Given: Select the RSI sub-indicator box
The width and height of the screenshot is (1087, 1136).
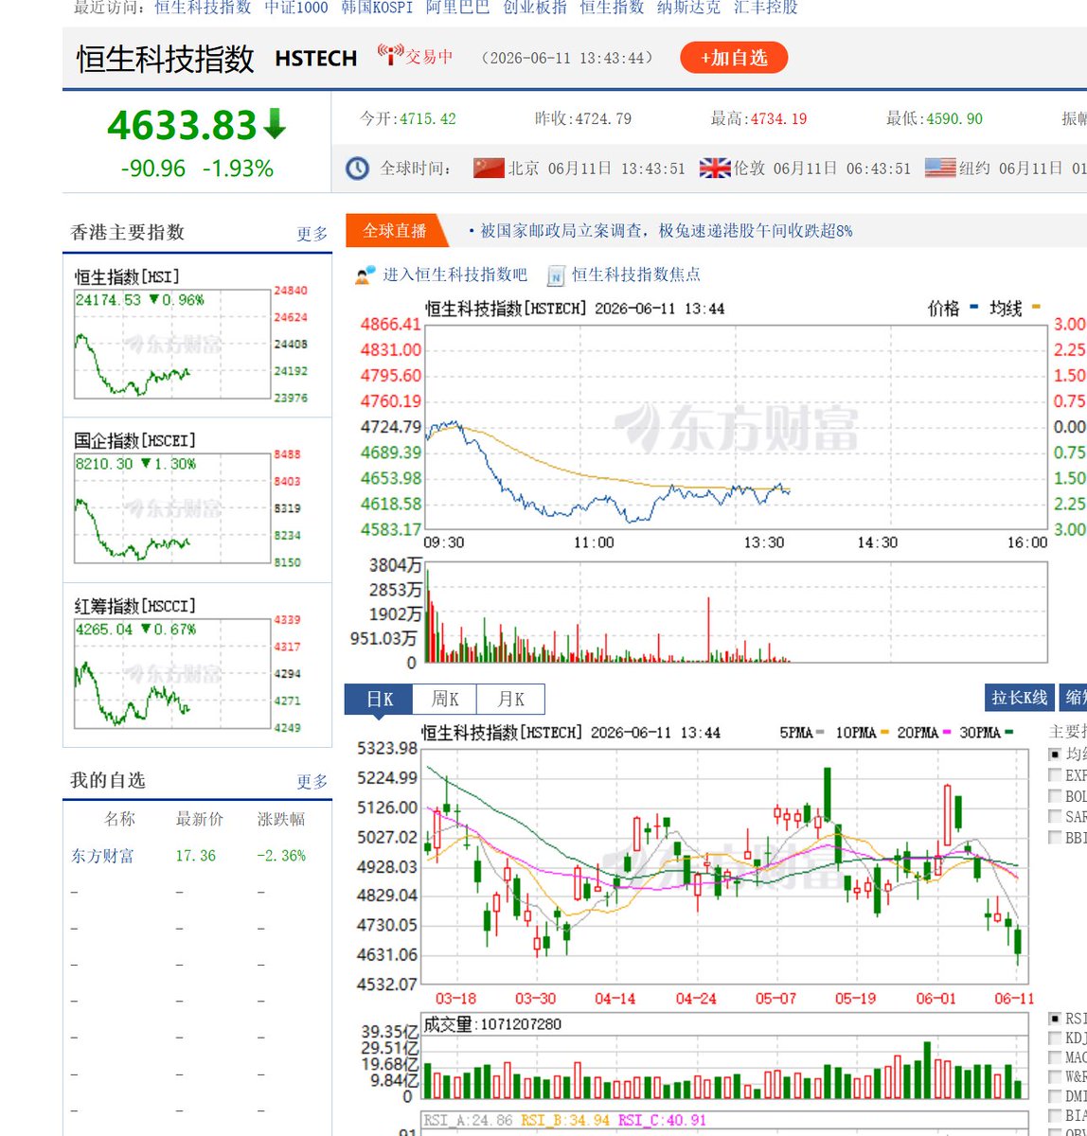Looking at the screenshot, I should pyautogui.click(x=1055, y=1019).
